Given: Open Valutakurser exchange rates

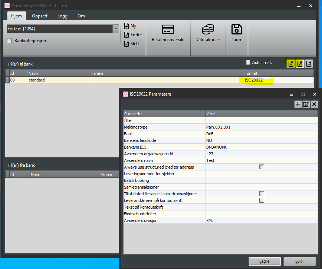Looking at the screenshot, I should (x=208, y=33).
